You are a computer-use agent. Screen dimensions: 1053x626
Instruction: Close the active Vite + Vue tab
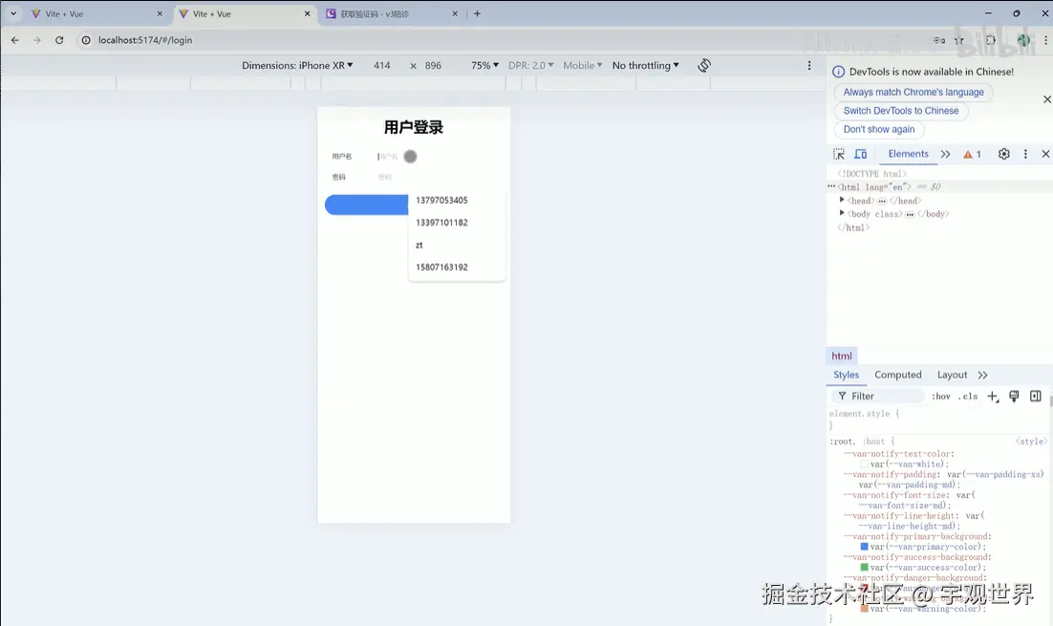point(308,13)
